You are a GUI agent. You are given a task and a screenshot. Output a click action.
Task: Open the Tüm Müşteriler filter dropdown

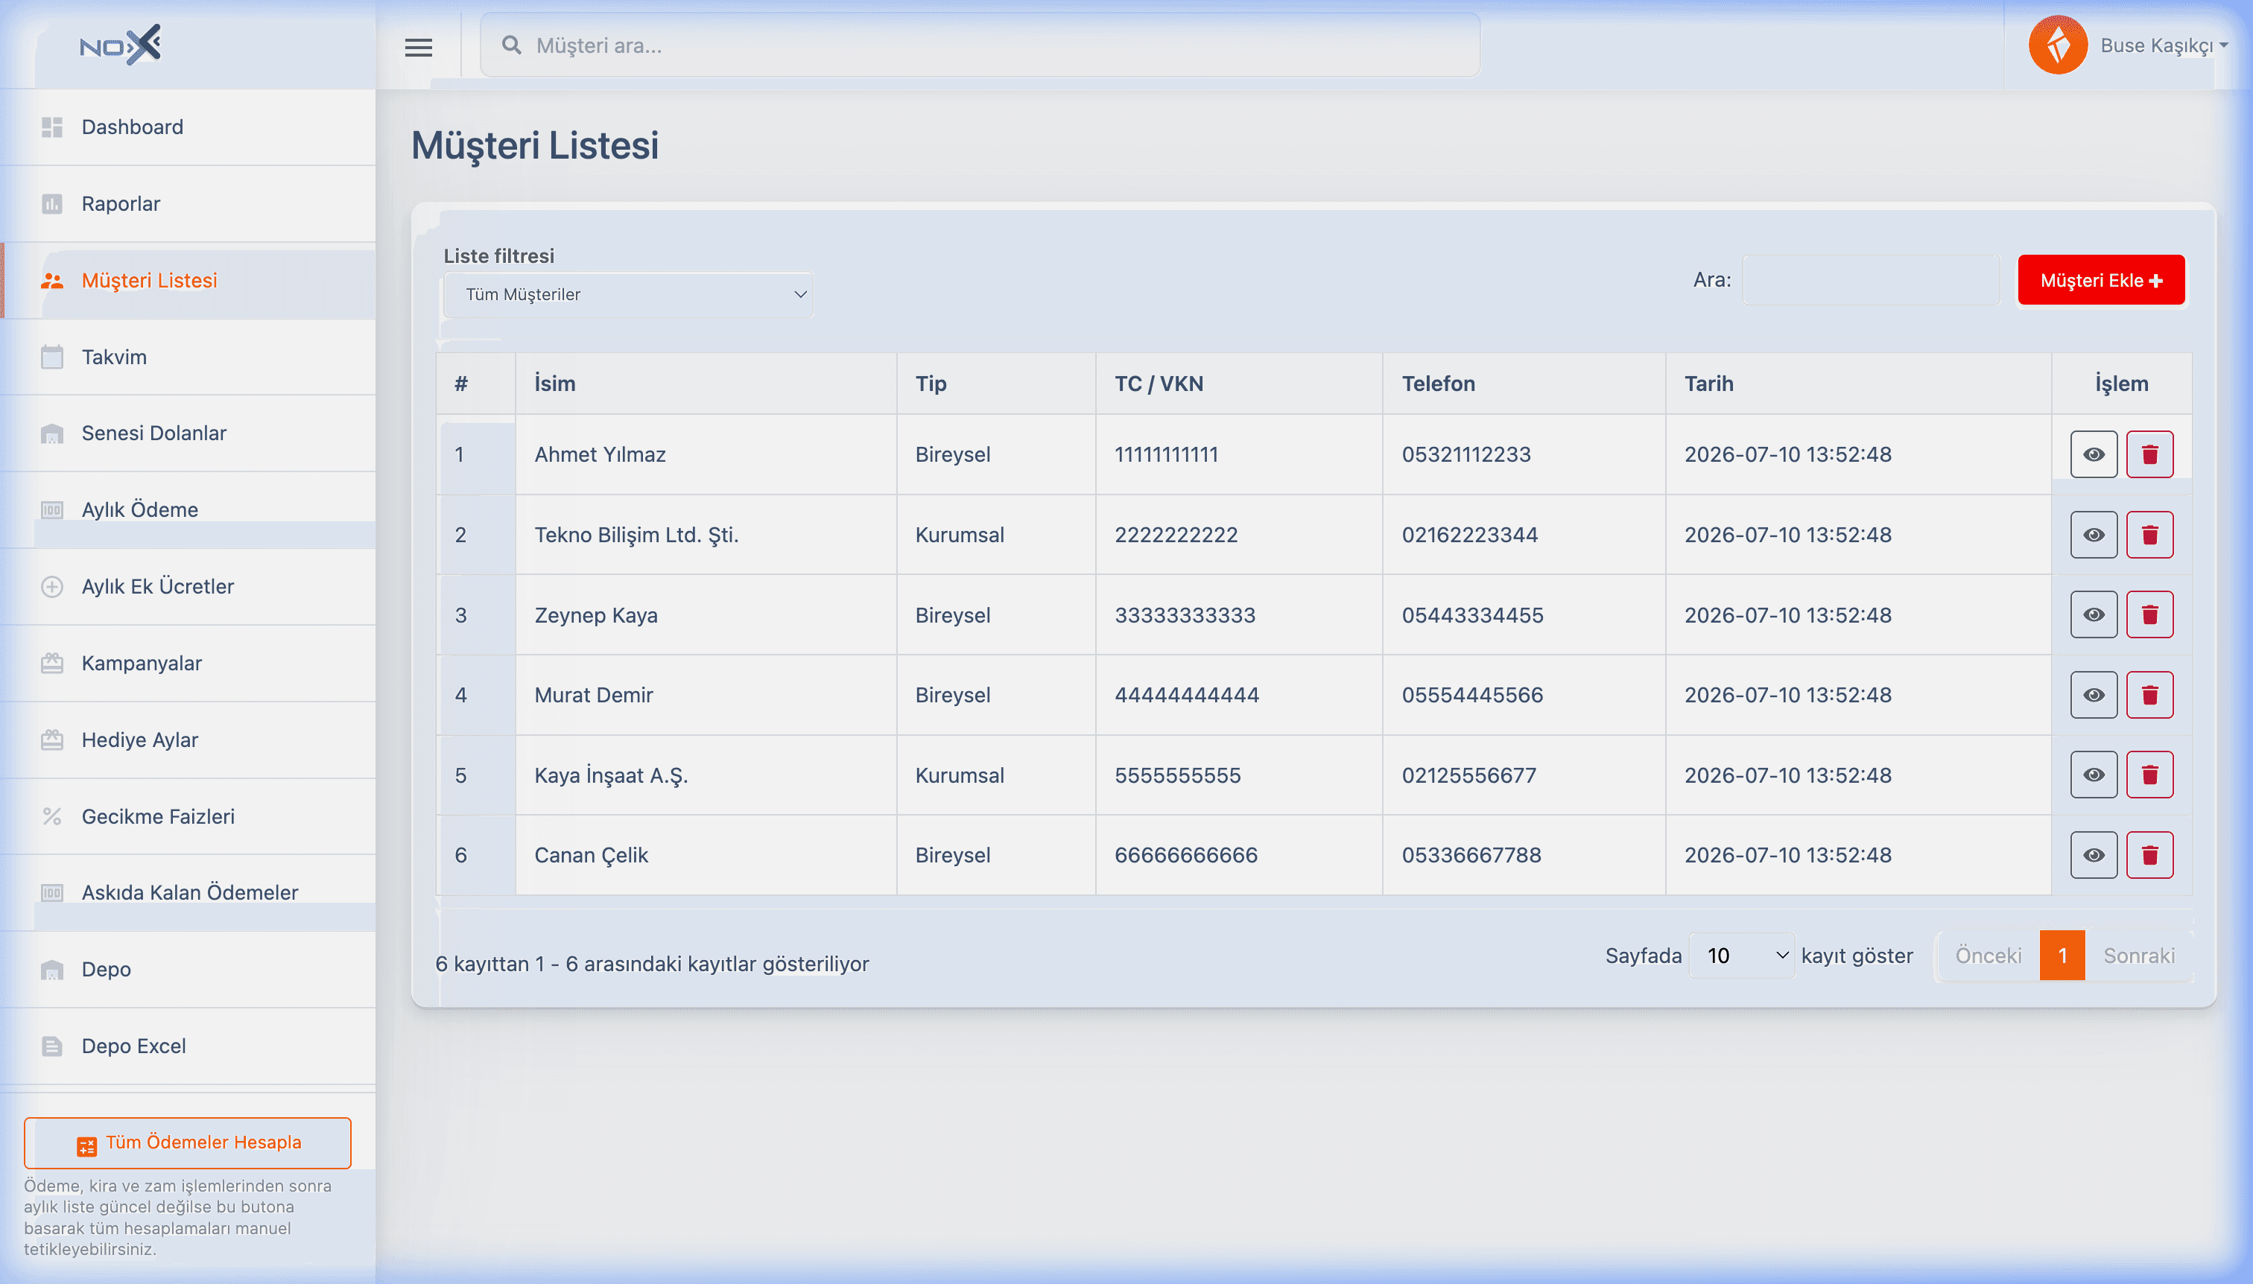point(628,294)
